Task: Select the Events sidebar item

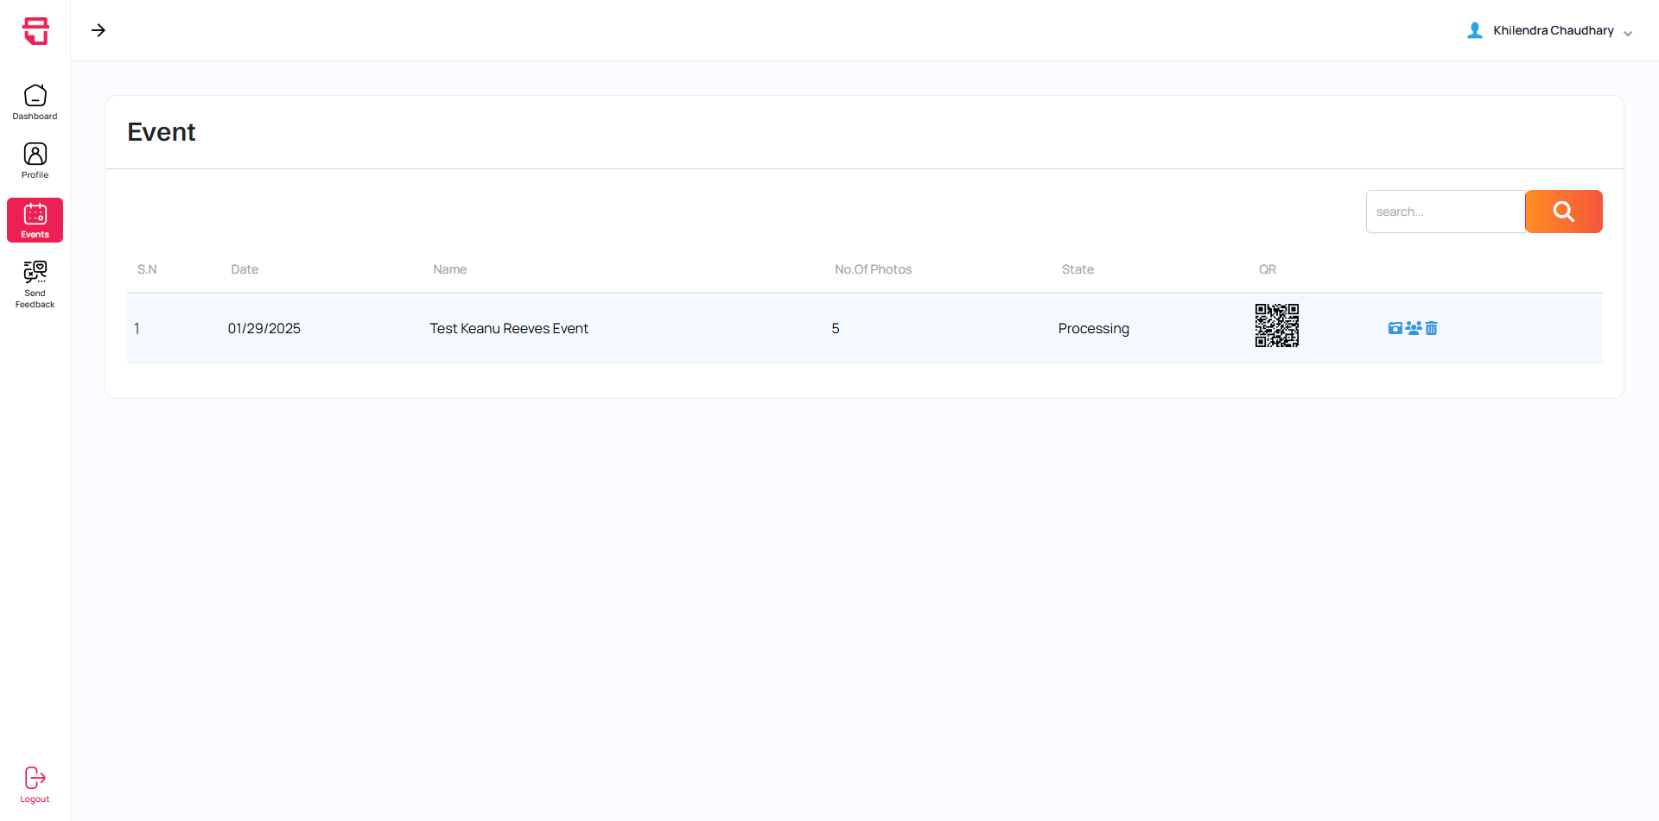Action: [x=35, y=220]
